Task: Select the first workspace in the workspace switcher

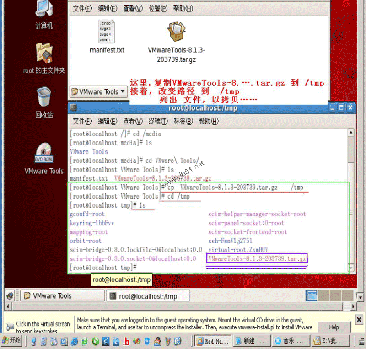Action: [x=311, y=295]
